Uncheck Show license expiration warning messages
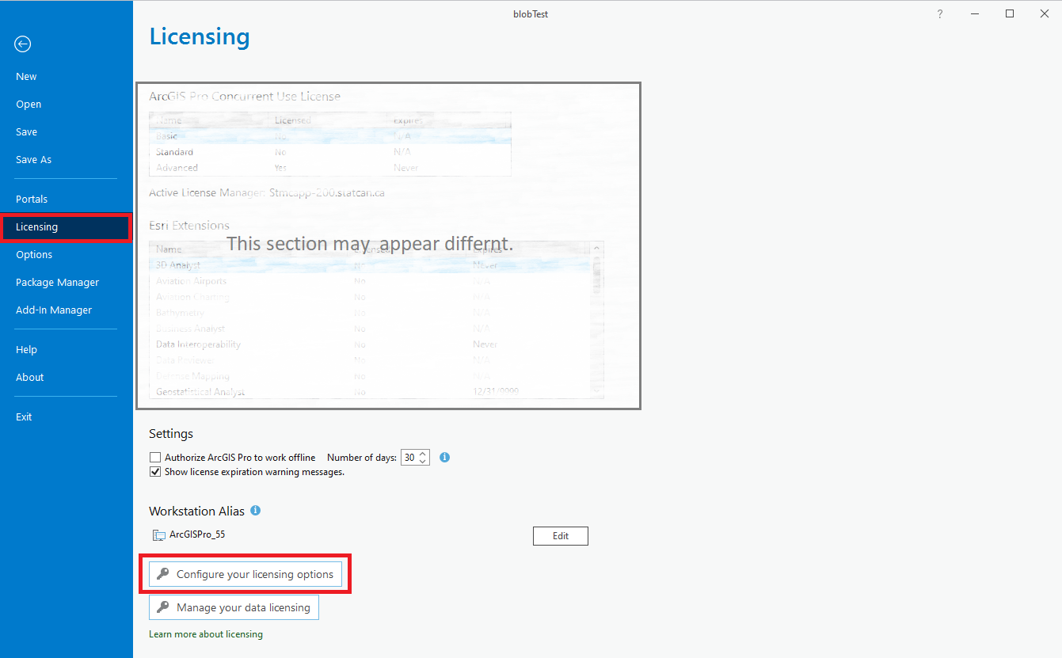1062x658 pixels. 155,472
